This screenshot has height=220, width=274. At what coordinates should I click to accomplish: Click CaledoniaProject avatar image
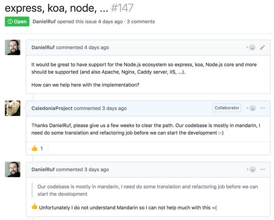(x=13, y=109)
